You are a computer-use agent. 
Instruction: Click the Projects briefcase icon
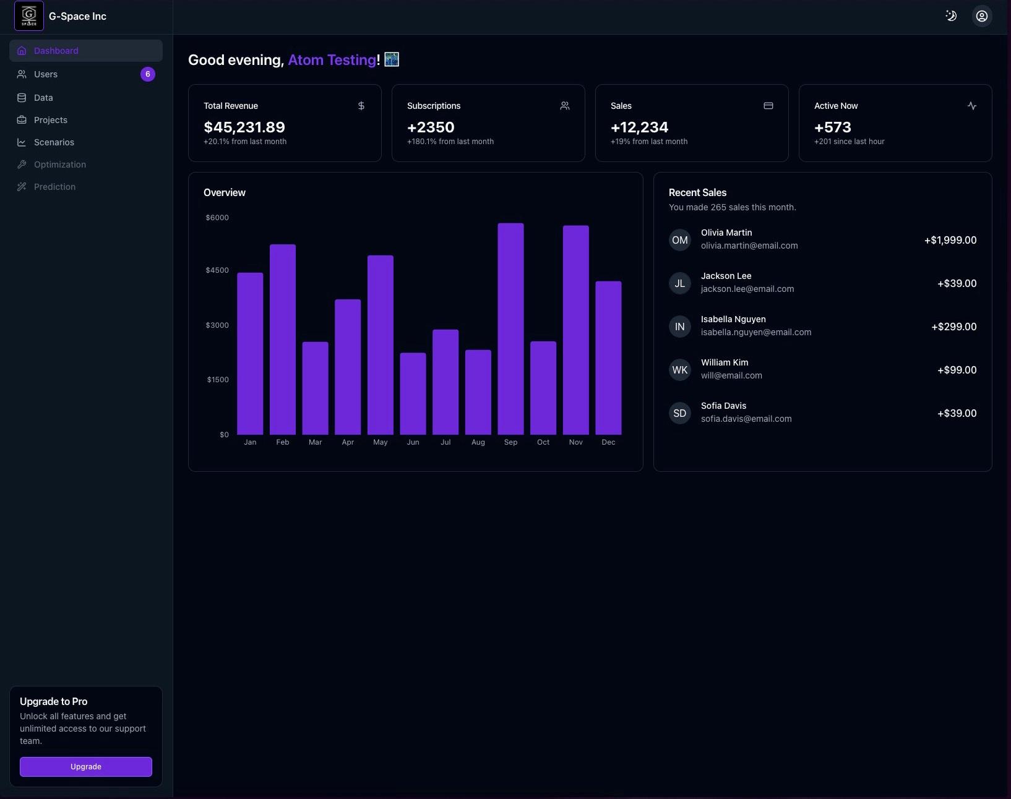click(22, 120)
